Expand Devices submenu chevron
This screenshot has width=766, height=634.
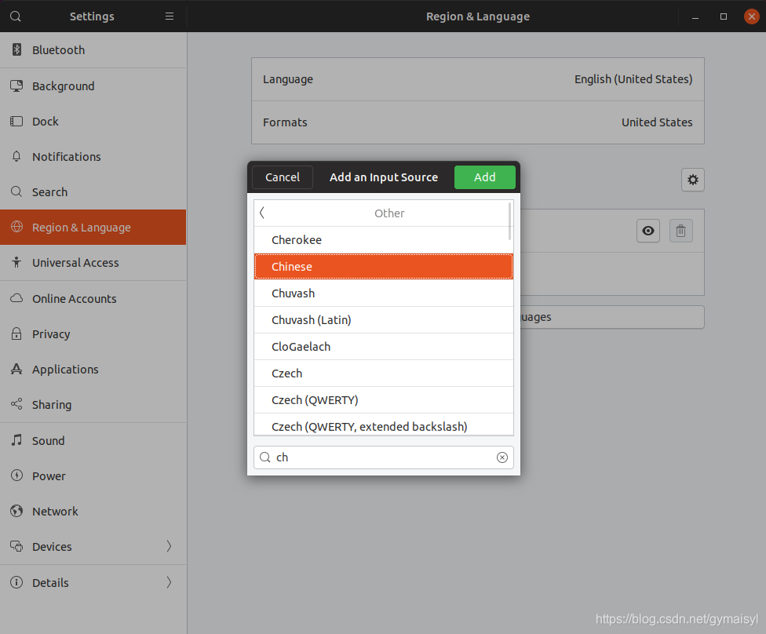click(x=169, y=546)
